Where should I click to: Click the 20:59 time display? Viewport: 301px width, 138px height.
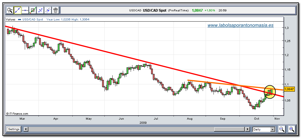click(223, 11)
